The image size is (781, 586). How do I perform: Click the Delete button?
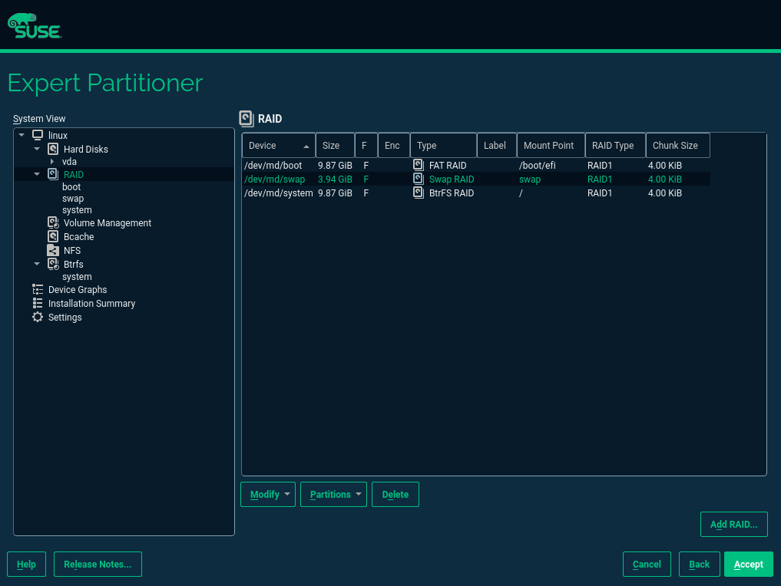point(395,495)
